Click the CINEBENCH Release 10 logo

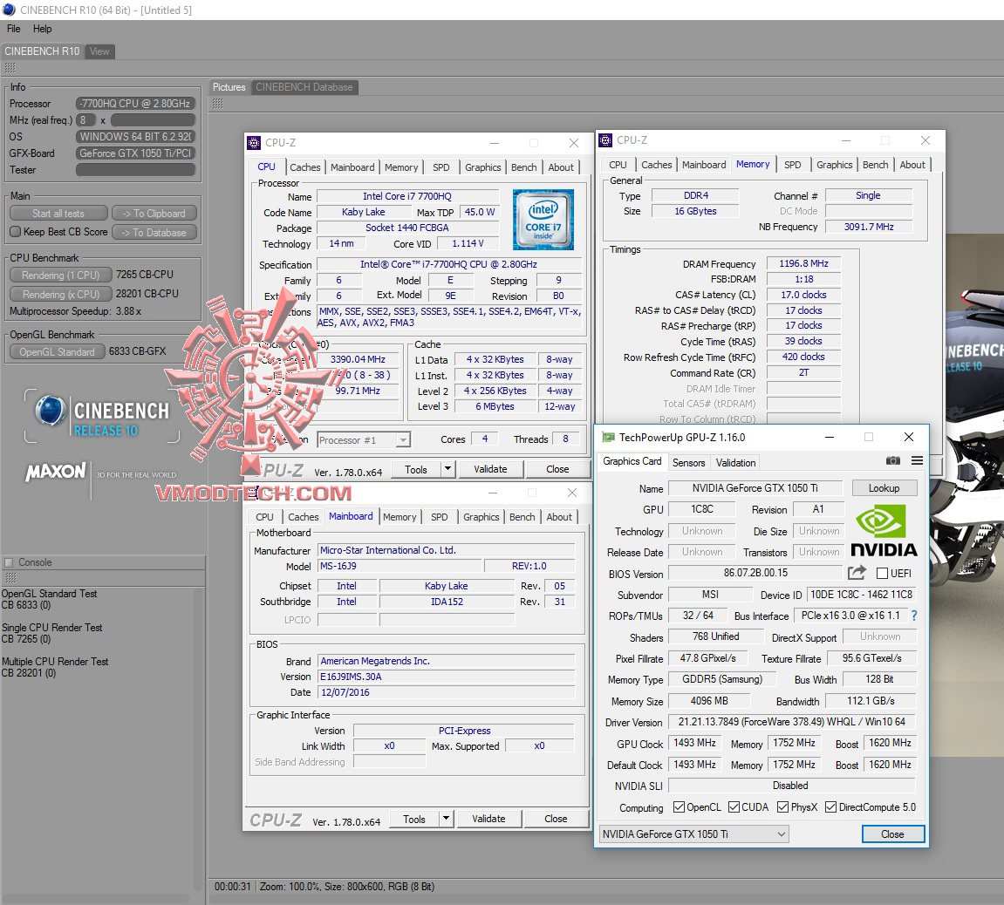102,416
